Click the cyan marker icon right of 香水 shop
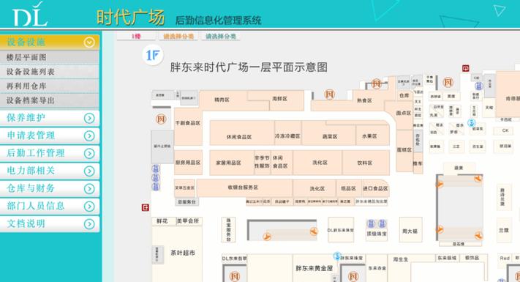The image size is (520, 282). [x=471, y=123]
